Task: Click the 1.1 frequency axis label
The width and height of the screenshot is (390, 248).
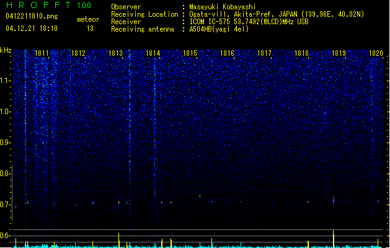Action: click(x=6, y=81)
